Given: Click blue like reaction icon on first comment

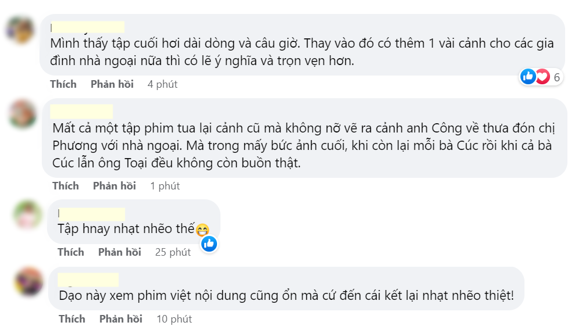Looking at the screenshot, I should 528,77.
